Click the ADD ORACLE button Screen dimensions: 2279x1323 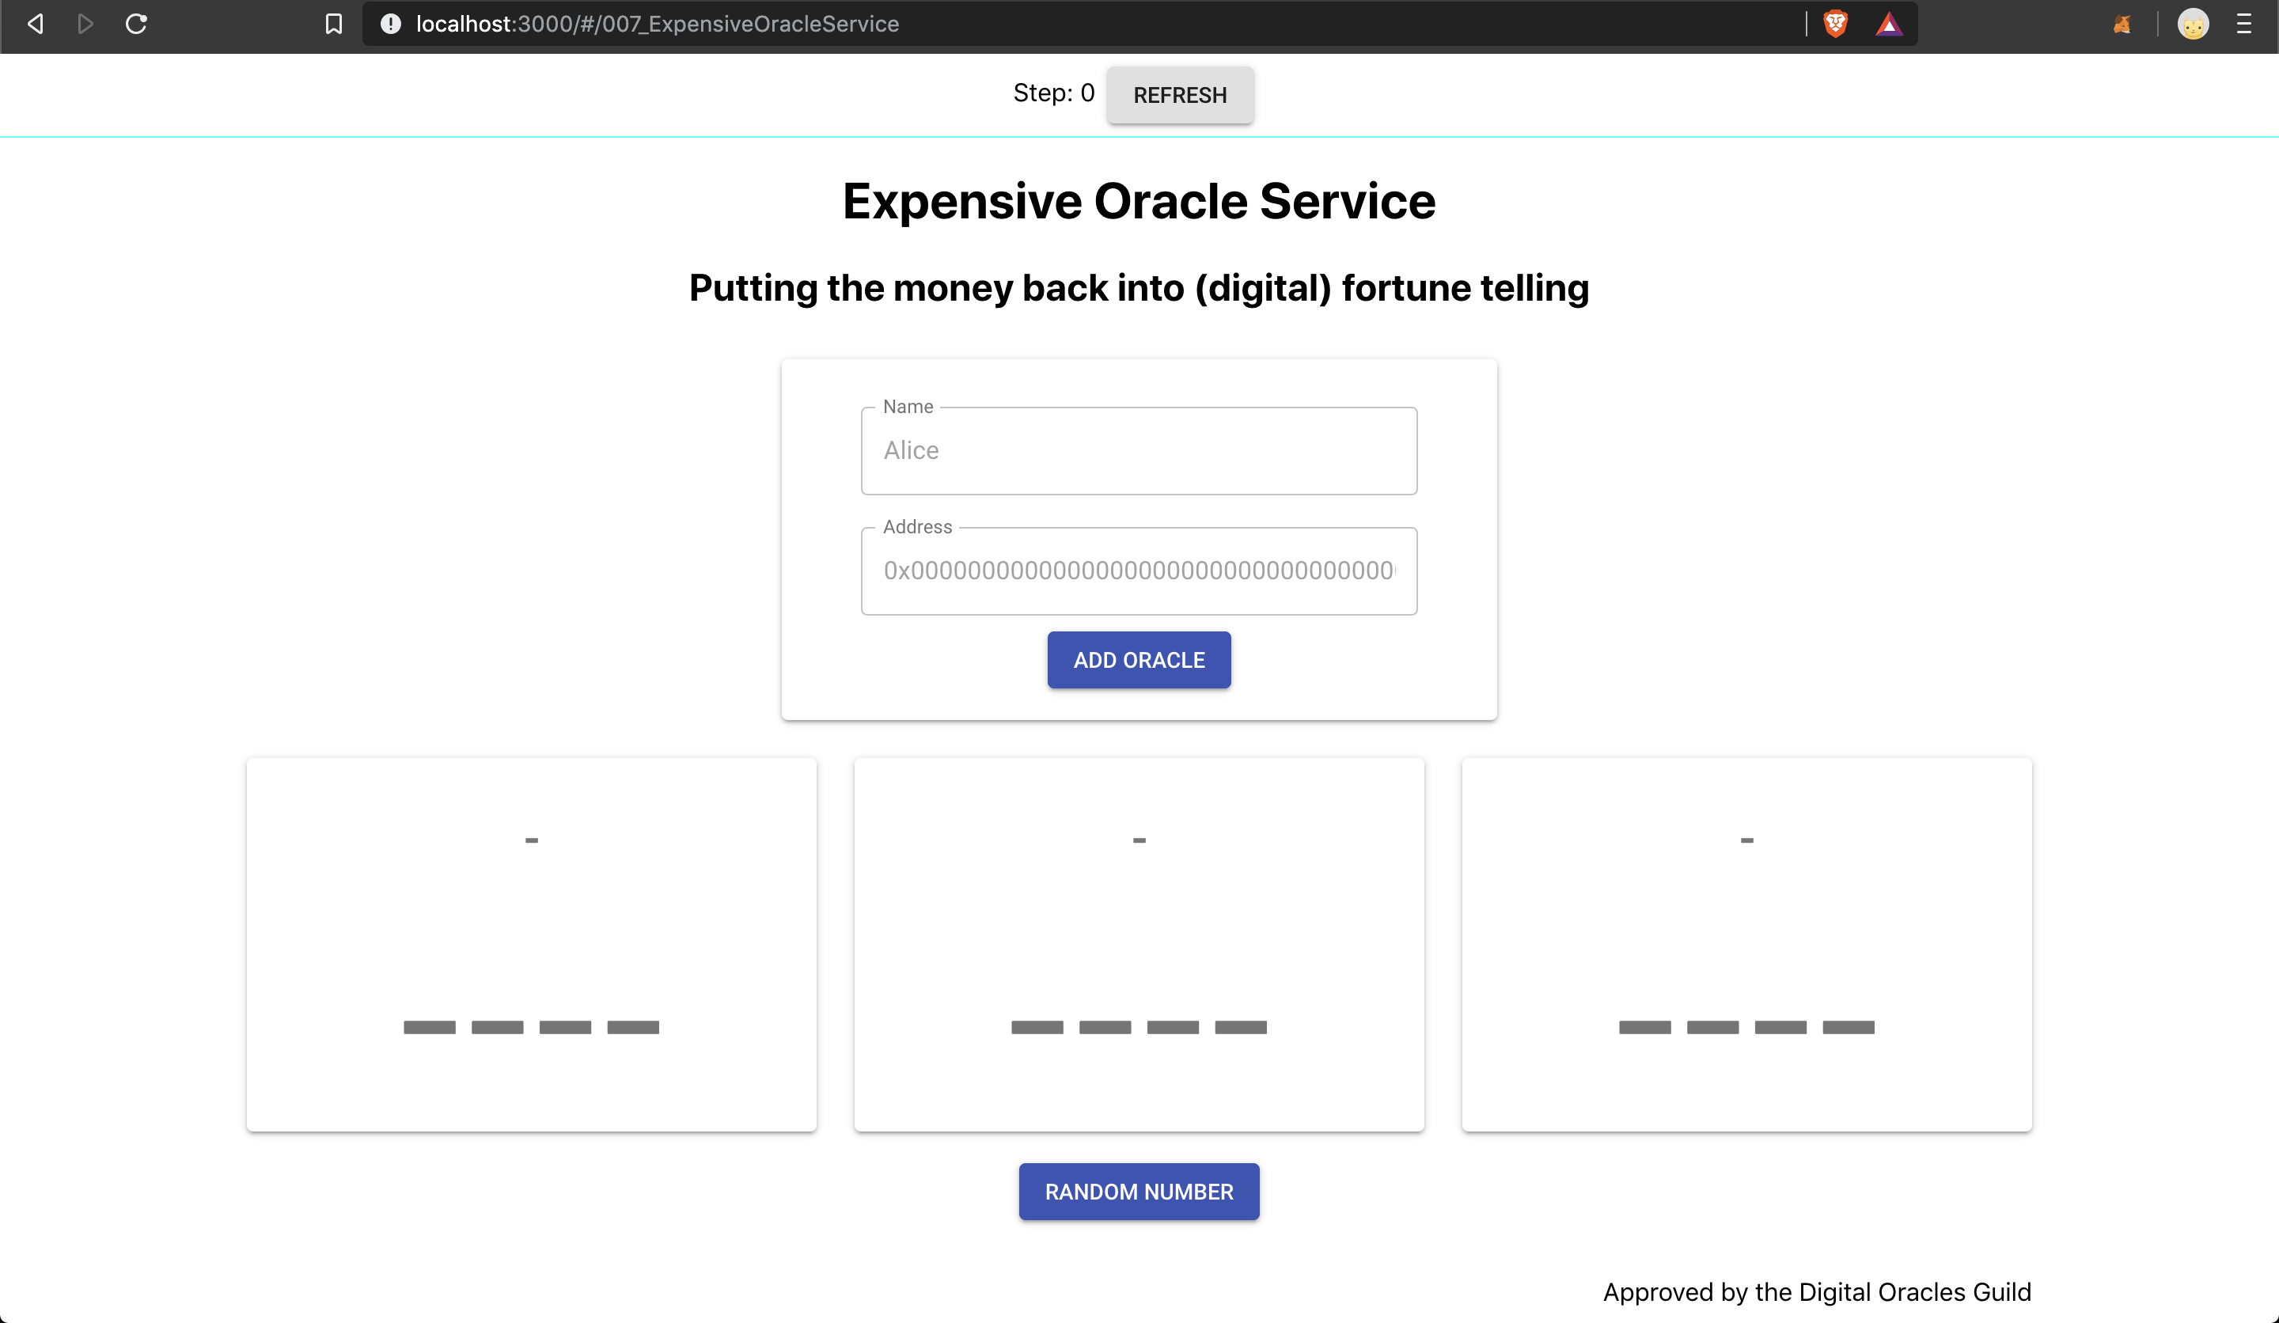[1139, 660]
